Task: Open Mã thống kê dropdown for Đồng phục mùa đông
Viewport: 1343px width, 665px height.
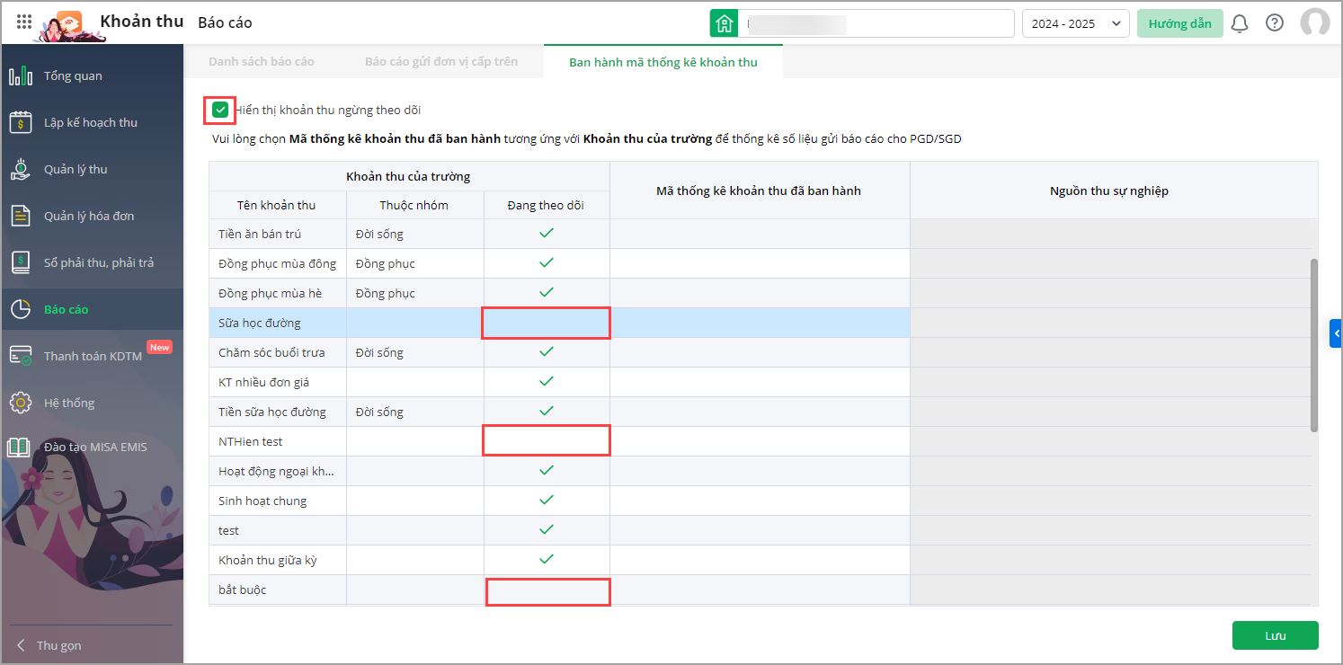Action: [x=760, y=263]
